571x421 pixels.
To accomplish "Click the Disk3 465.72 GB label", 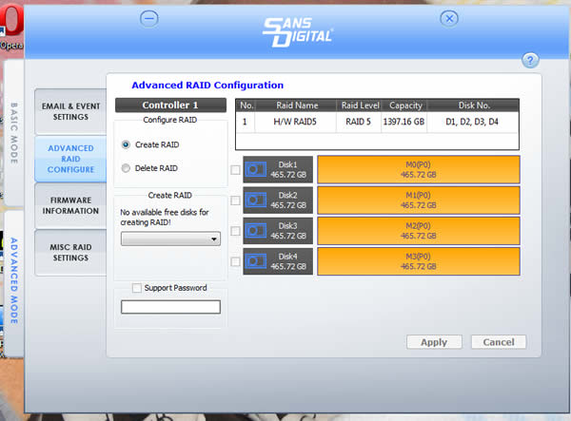I will (x=288, y=231).
